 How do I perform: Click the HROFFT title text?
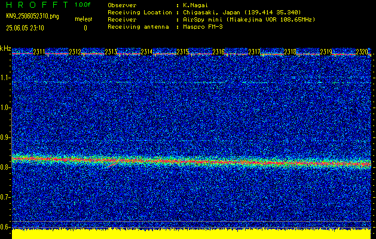pyautogui.click(x=37, y=5)
